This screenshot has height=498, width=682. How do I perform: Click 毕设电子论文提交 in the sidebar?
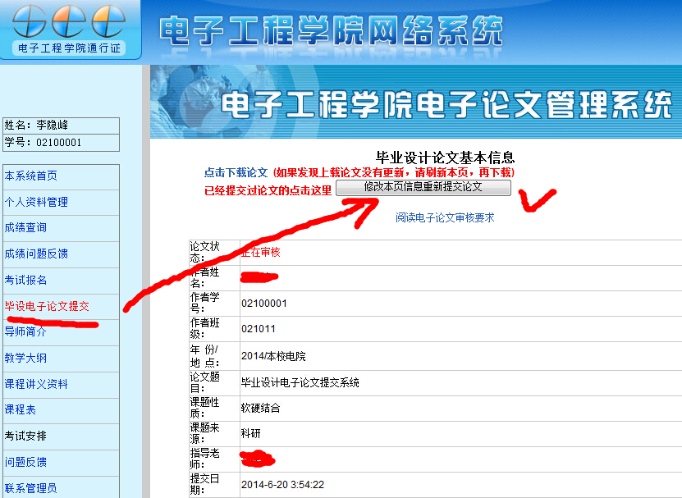point(47,306)
